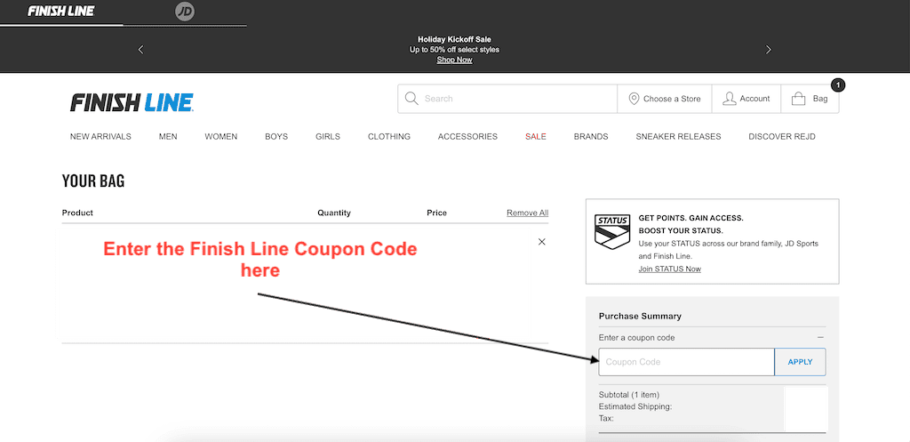Screen dimensions: 910x442
Task: Open SNEAKER RELEASES menu
Action: (678, 136)
